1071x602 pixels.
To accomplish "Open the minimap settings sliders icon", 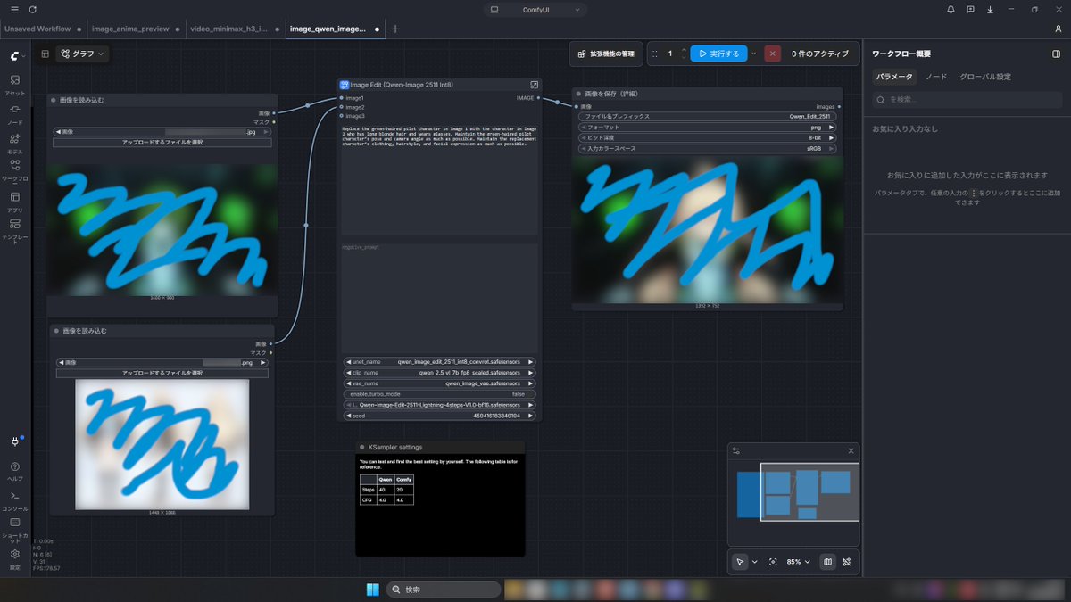I will 736,451.
